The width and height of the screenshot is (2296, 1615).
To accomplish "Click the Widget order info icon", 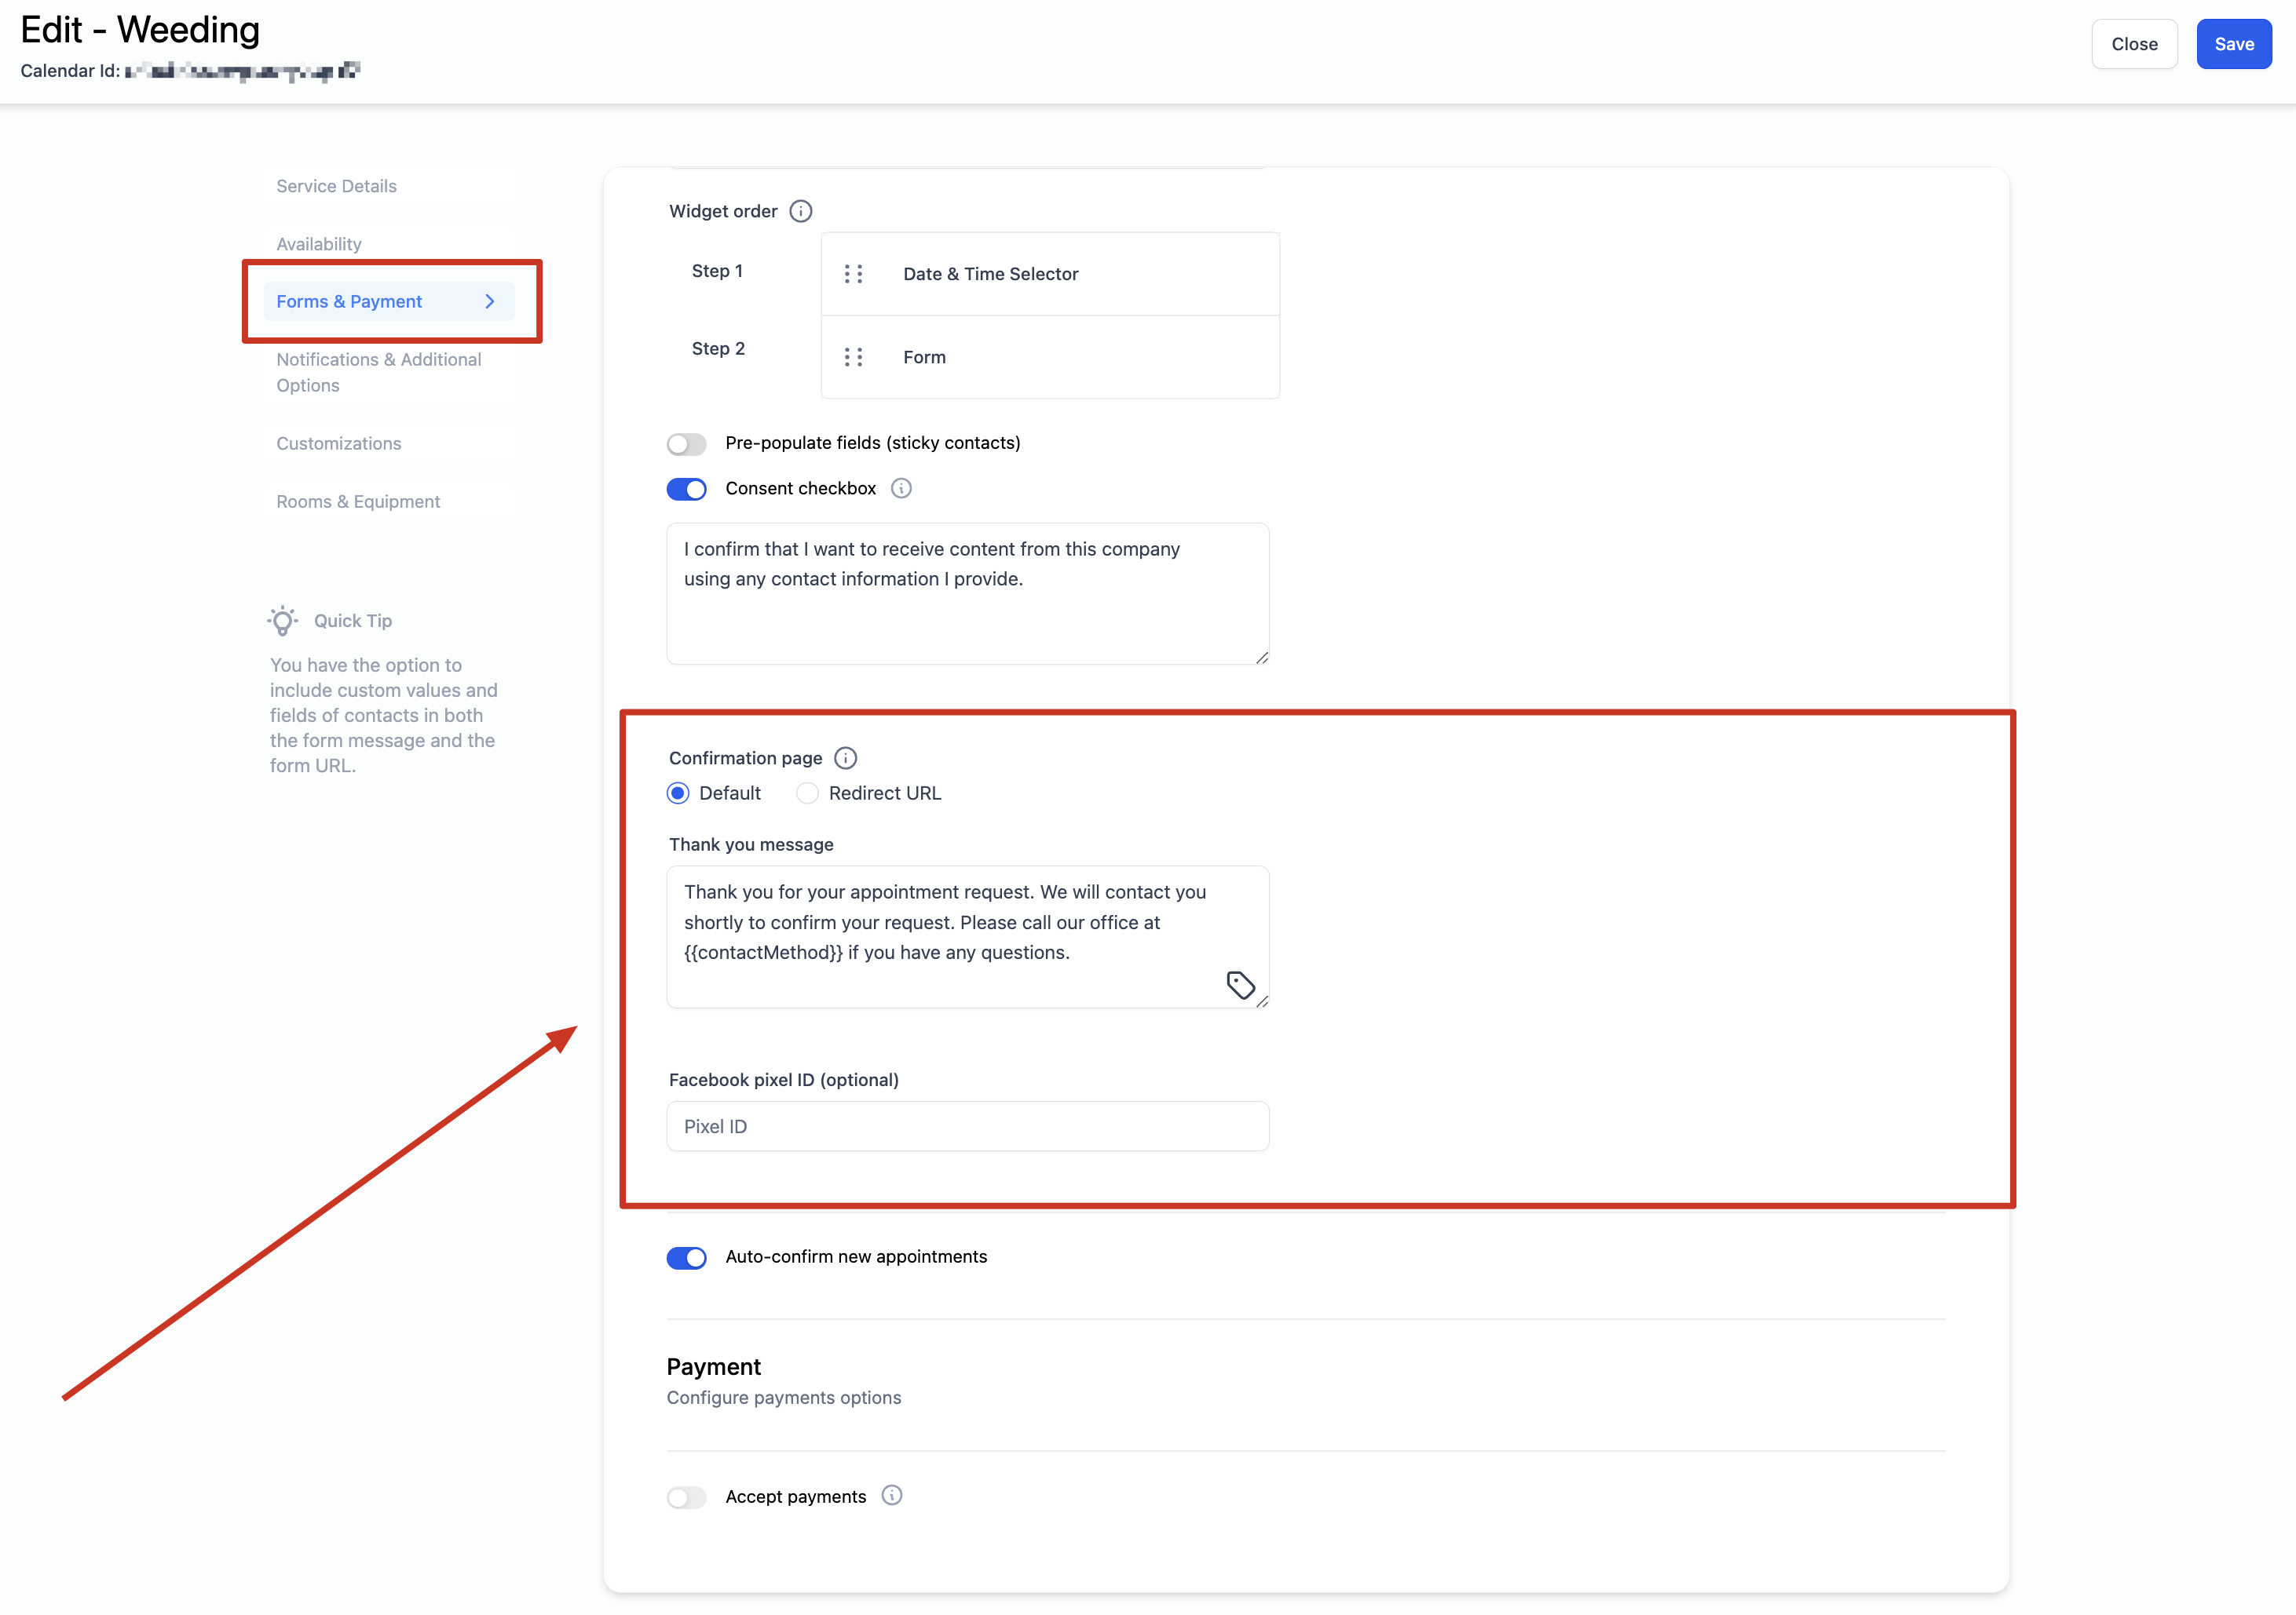I will 800,211.
